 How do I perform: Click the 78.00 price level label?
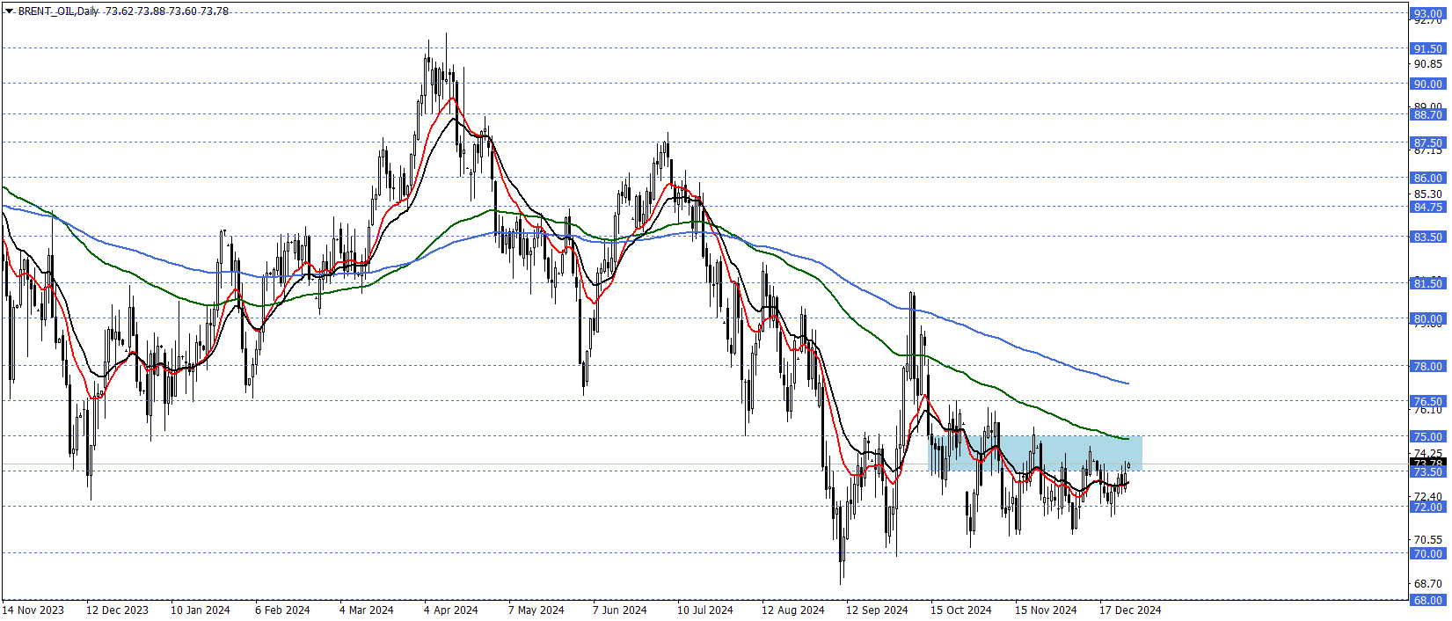coord(1428,366)
